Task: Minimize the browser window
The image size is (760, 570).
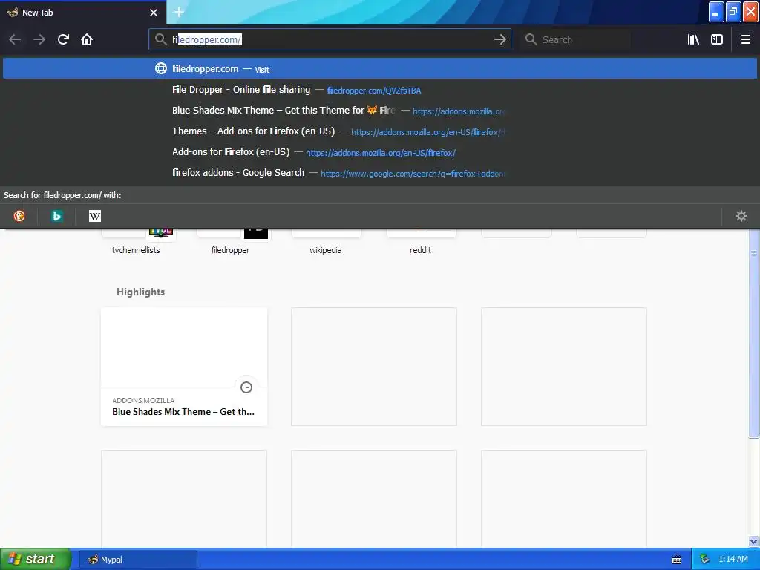Action: point(715,12)
